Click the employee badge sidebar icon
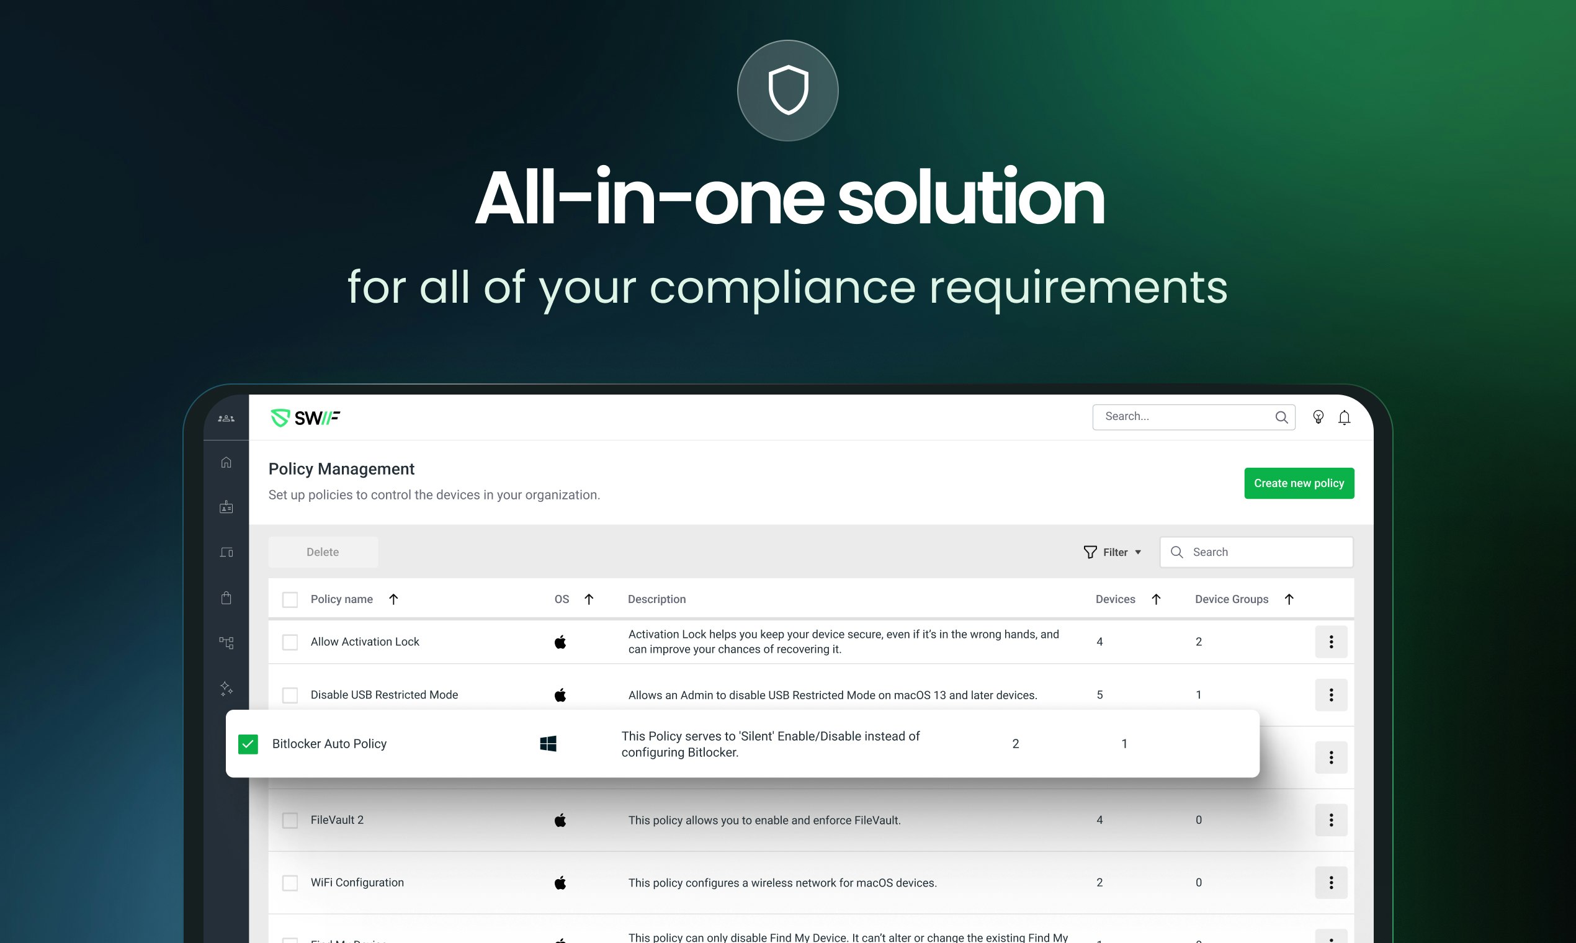The image size is (1576, 943). tap(226, 507)
